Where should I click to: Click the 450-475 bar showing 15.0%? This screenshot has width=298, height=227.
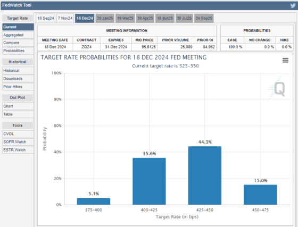point(260,195)
